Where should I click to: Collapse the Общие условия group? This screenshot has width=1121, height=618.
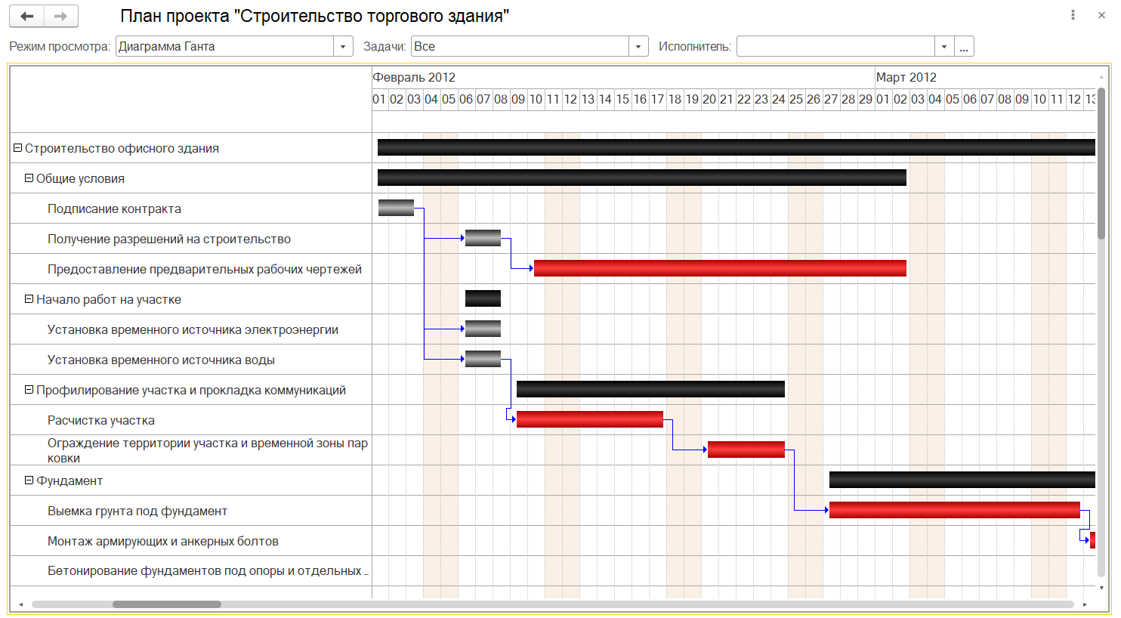tap(29, 178)
